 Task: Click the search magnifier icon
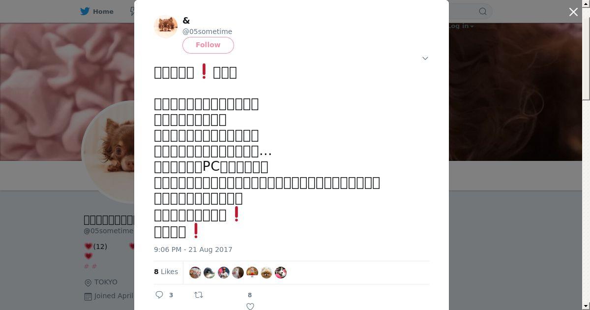pyautogui.click(x=483, y=11)
